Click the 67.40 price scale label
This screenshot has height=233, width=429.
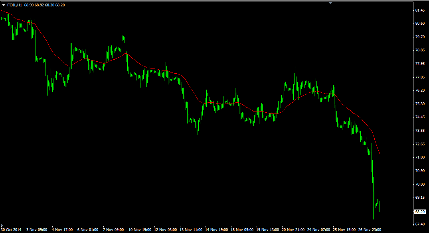(420, 224)
